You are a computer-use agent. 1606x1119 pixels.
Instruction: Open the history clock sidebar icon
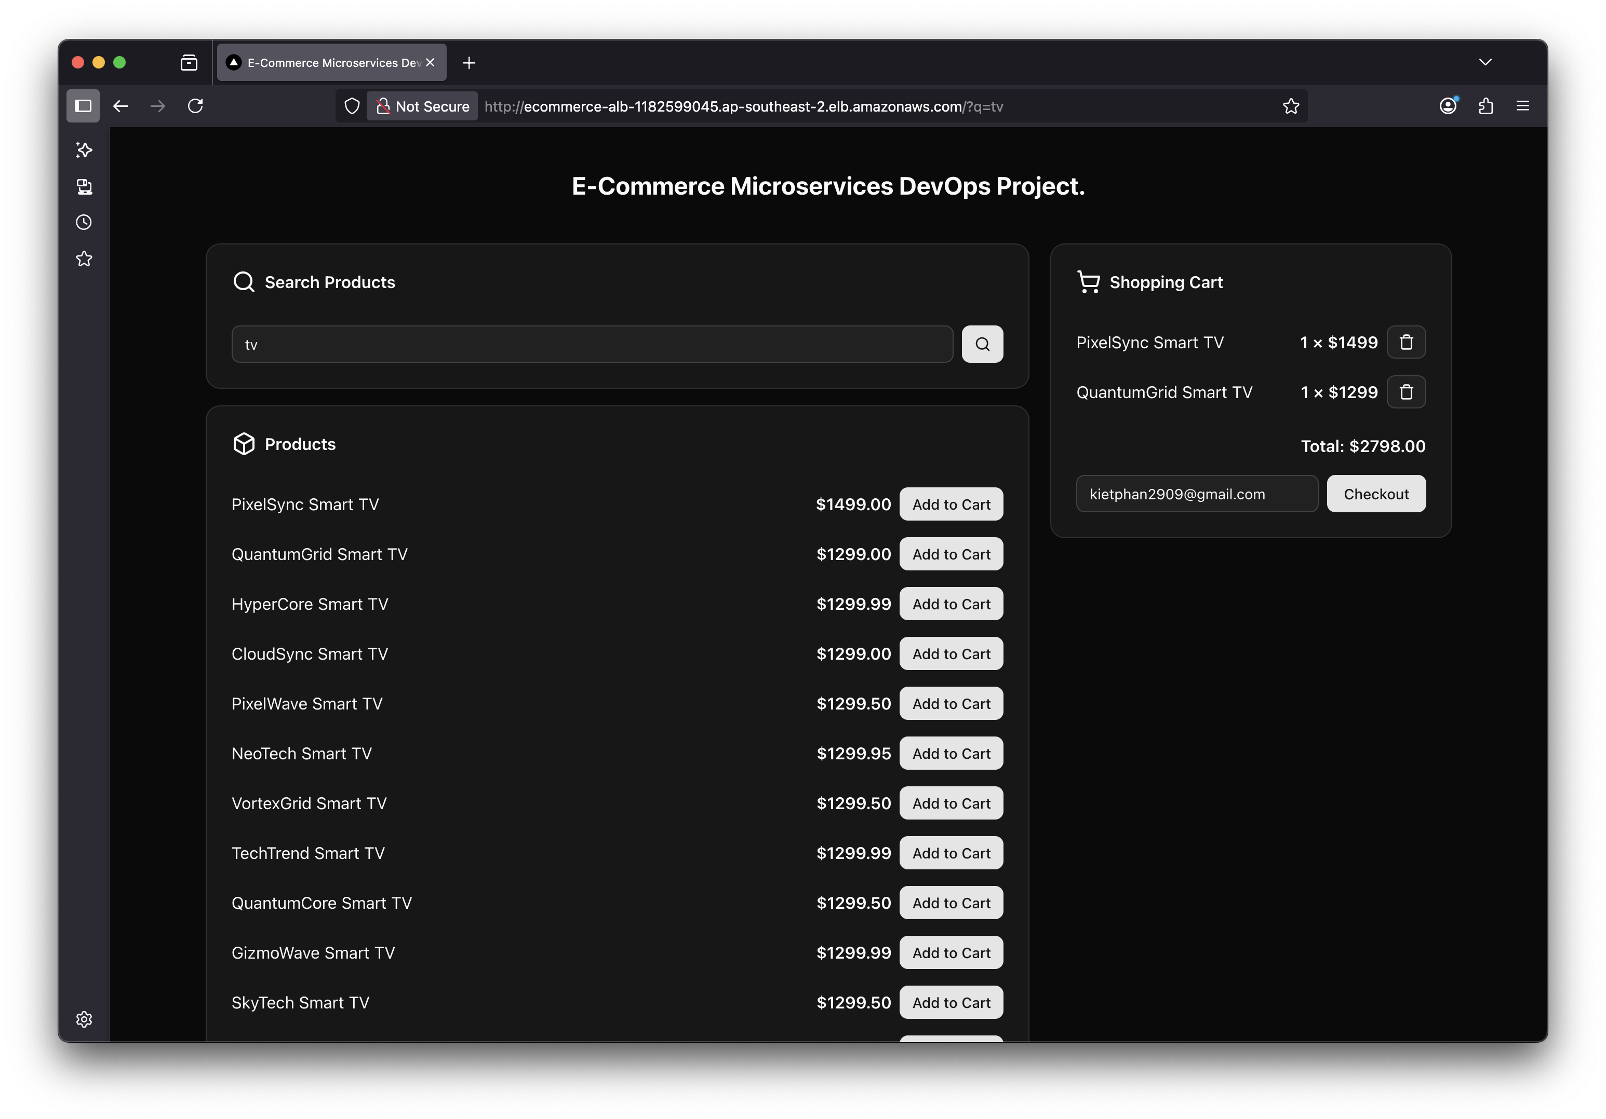pos(84,222)
